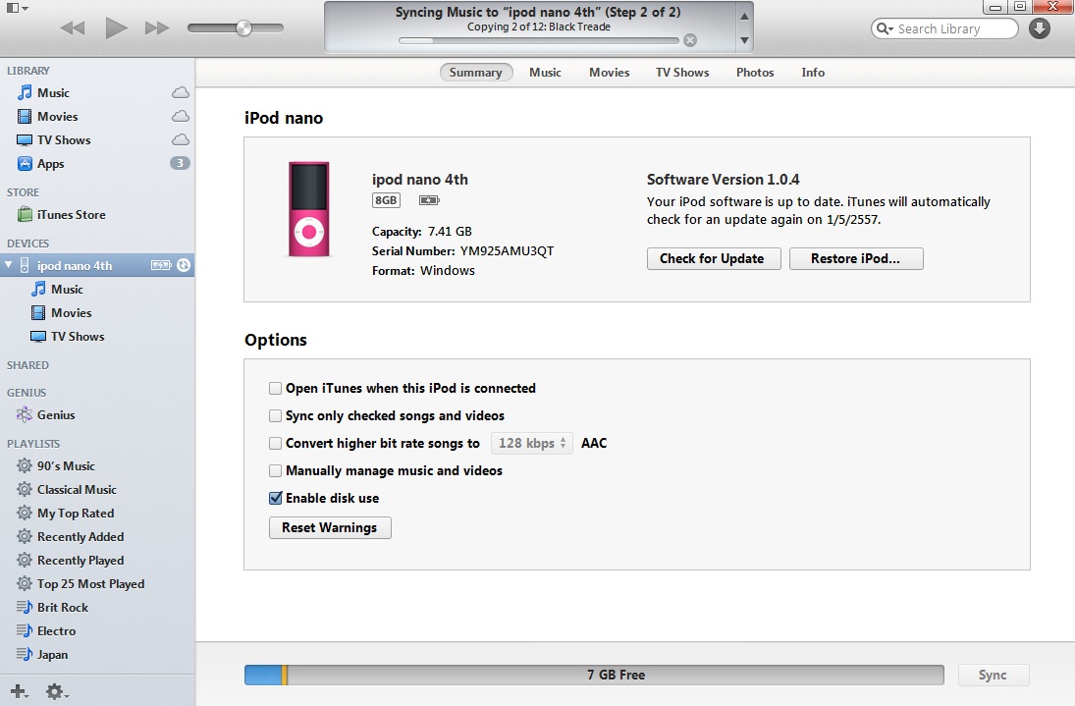The height and width of the screenshot is (706, 1075).
Task: Enable Open iTunes when this iPod is connected
Action: (x=276, y=389)
